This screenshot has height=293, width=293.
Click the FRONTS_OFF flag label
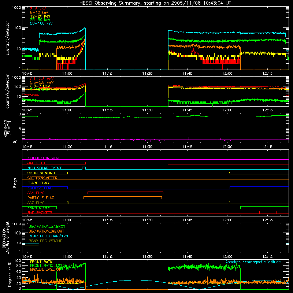click(x=38, y=208)
